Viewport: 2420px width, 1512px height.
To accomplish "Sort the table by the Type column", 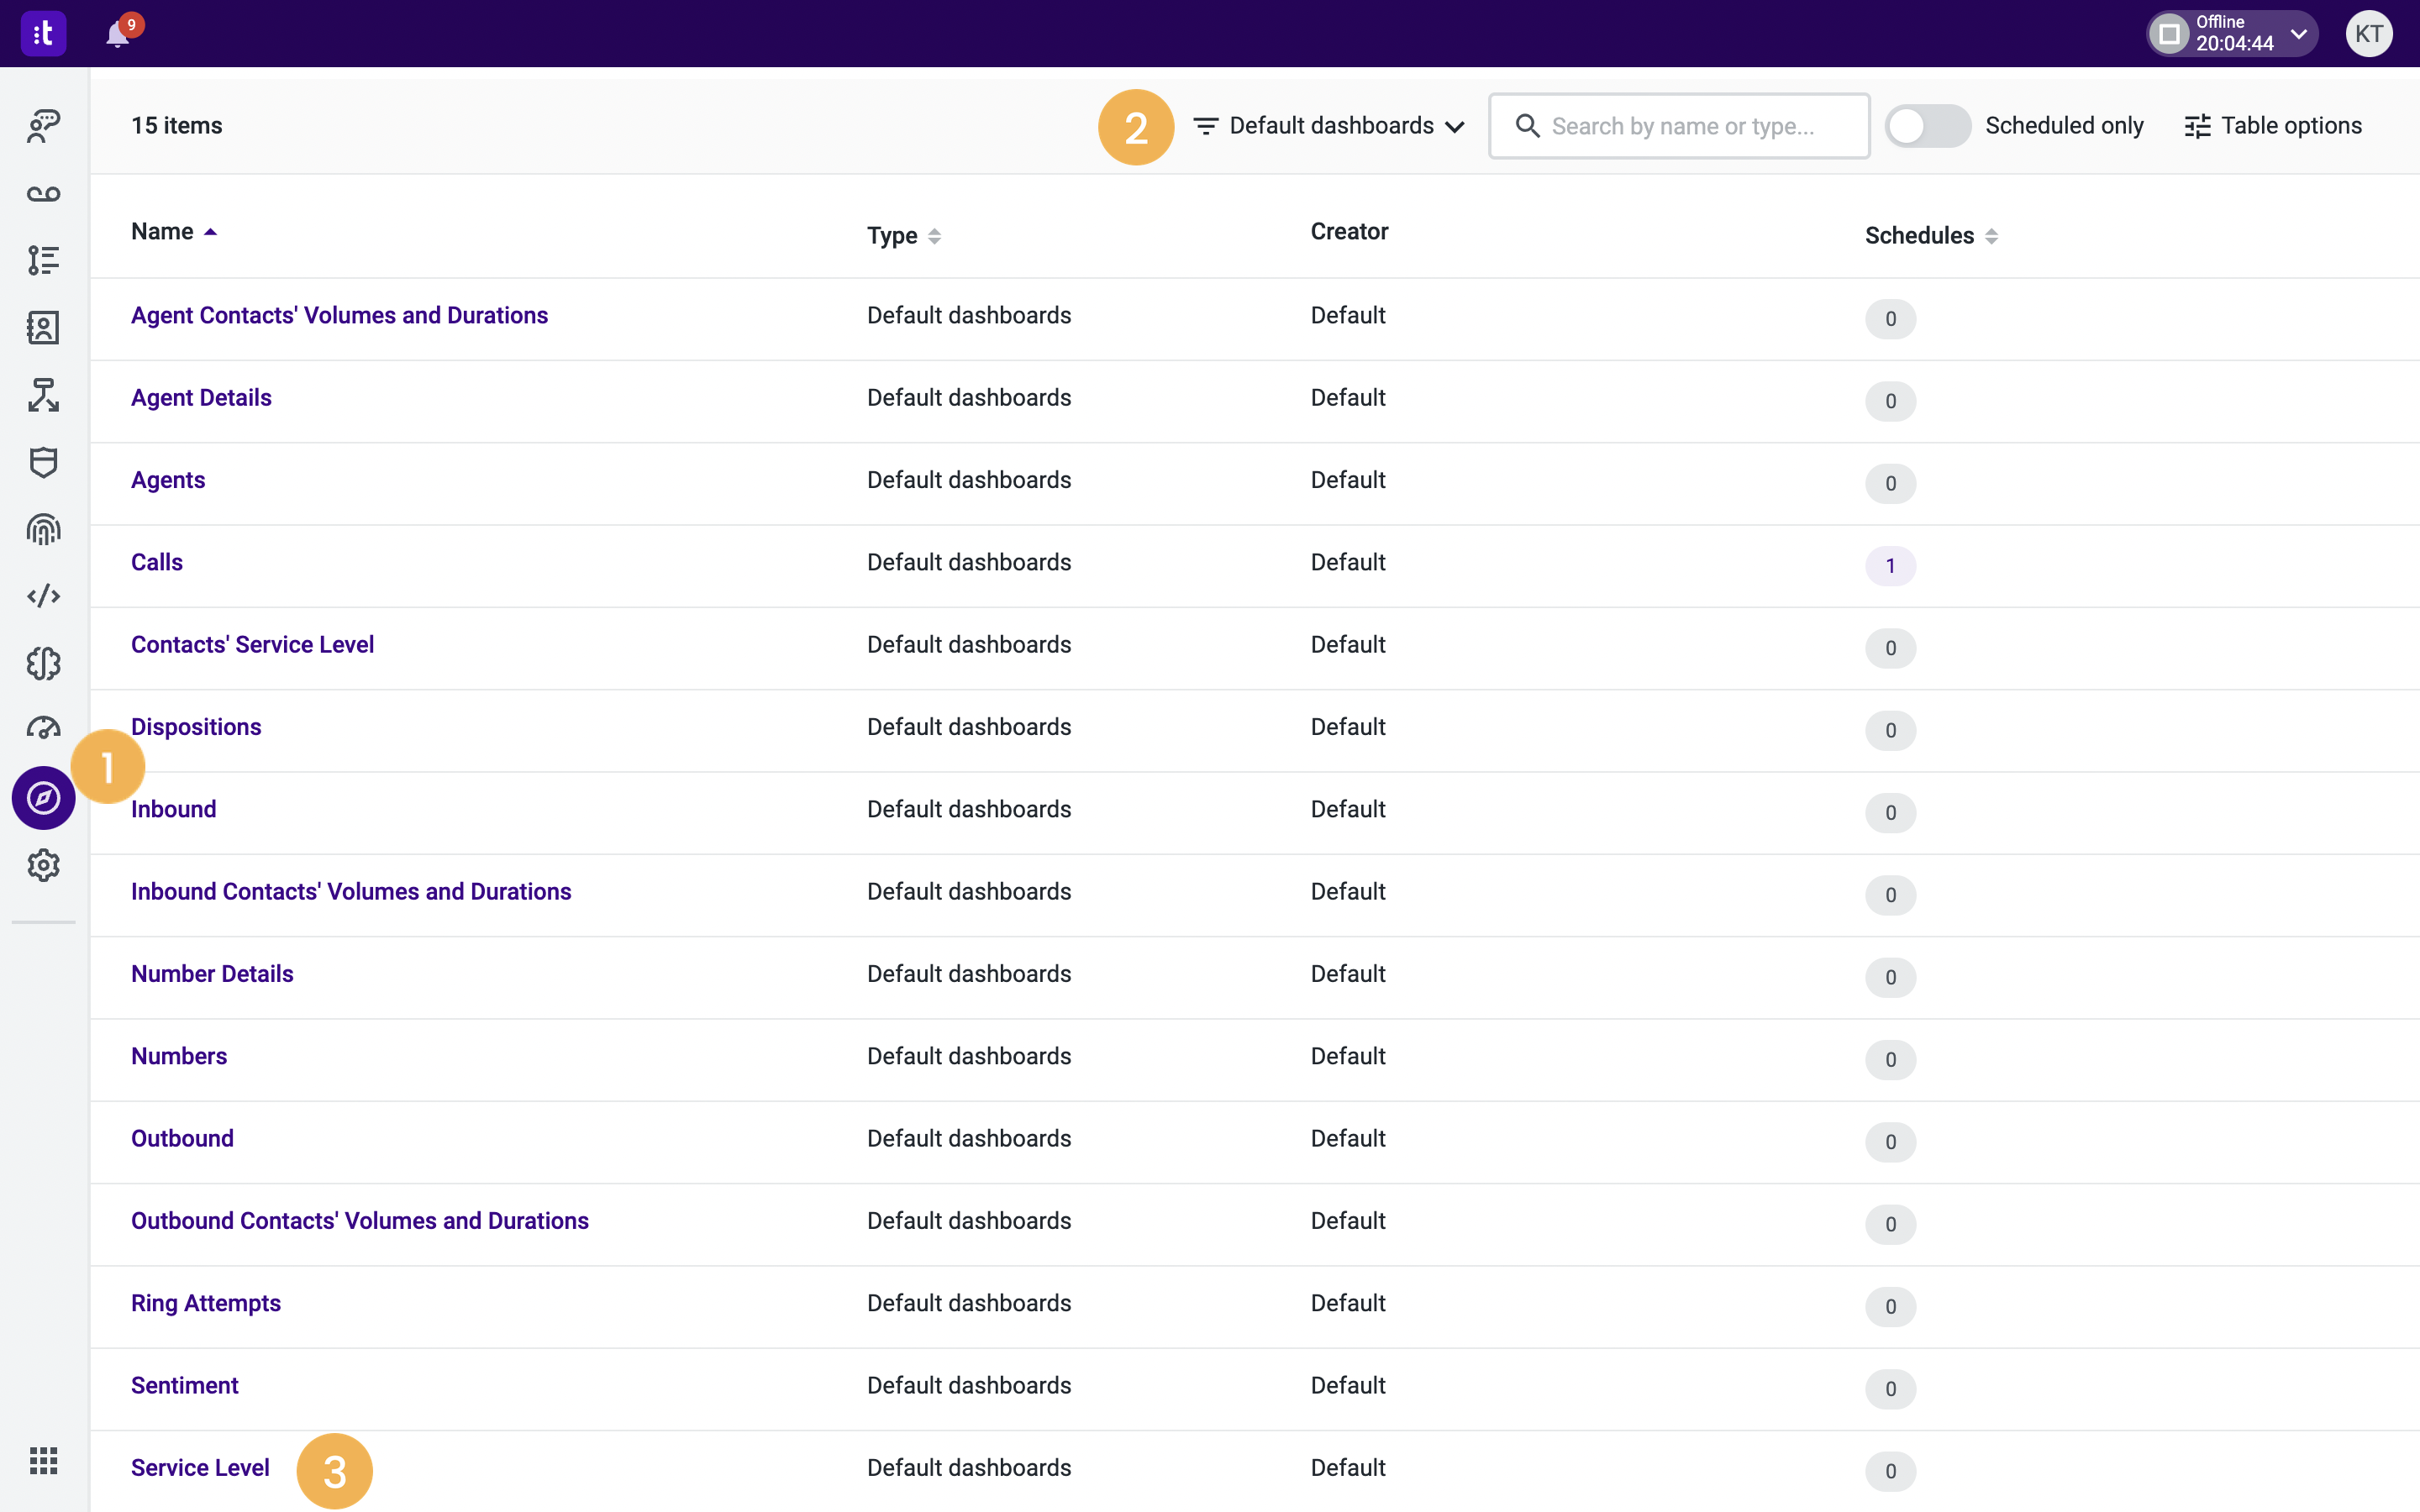I will (x=934, y=236).
